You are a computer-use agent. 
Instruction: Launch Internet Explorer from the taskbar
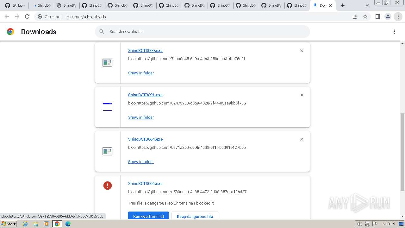(x=25, y=224)
